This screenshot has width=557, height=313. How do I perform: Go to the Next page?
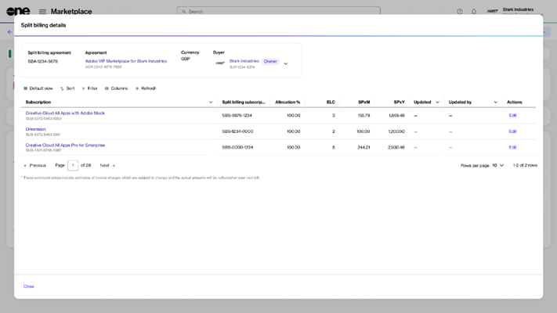[x=107, y=165]
